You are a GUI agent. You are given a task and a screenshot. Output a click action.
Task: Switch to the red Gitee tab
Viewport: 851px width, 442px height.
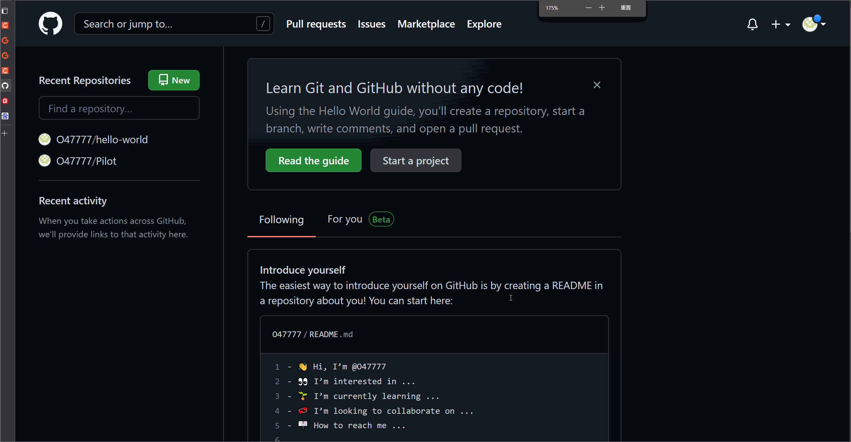coord(5,101)
